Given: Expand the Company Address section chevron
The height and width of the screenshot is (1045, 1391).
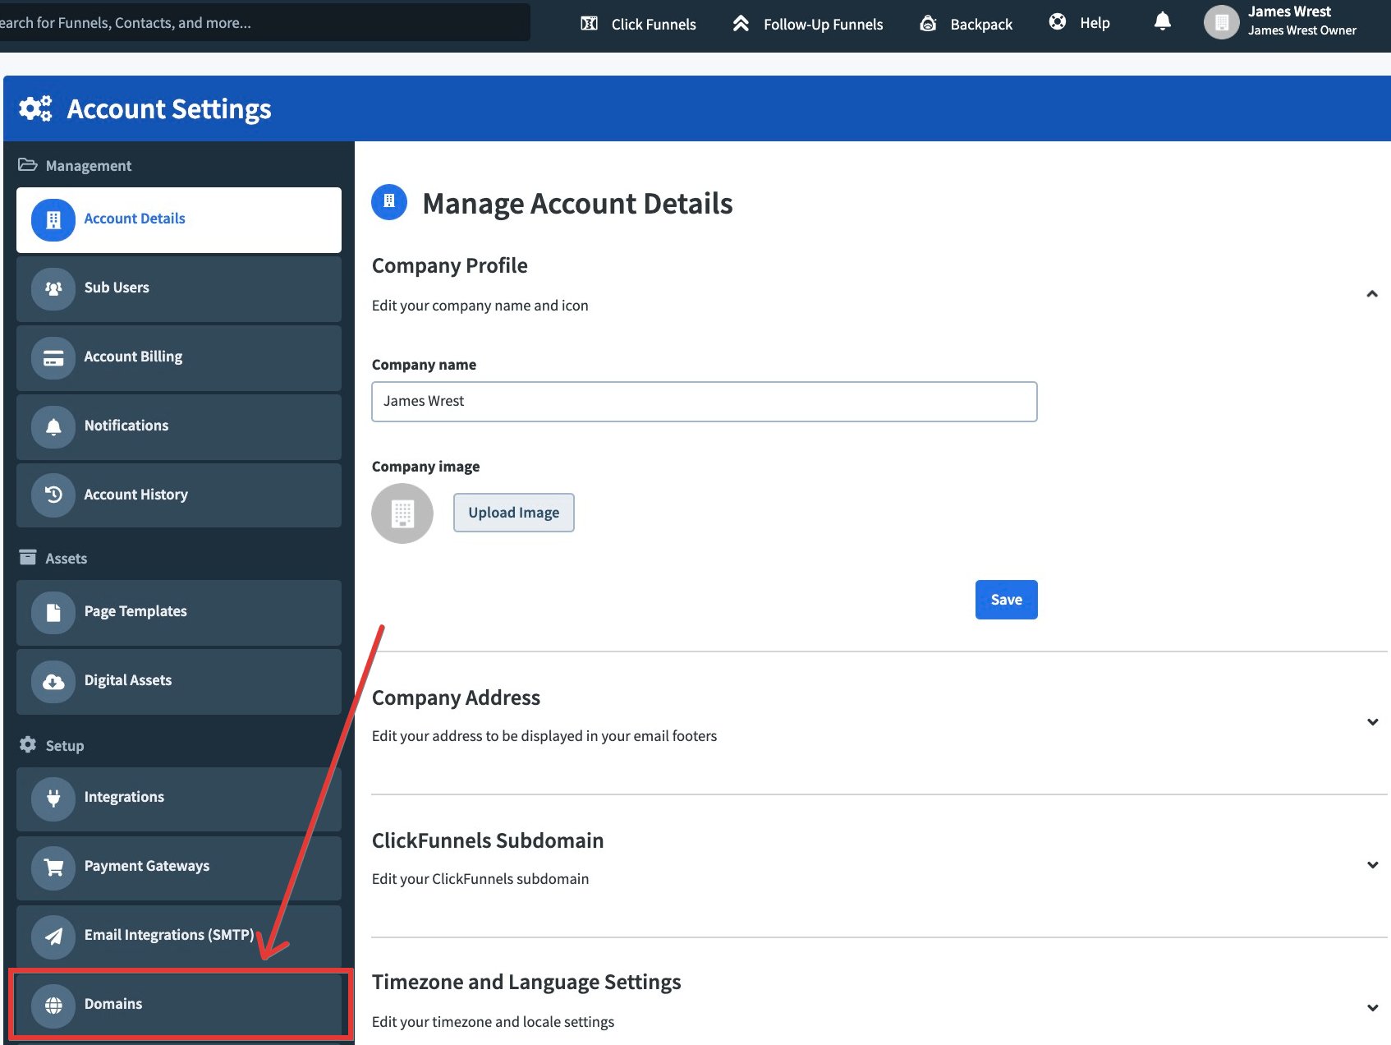Looking at the screenshot, I should (x=1372, y=722).
